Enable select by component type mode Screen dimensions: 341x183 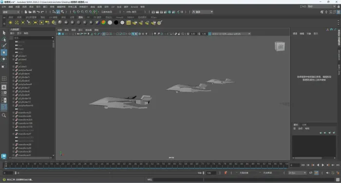click(62, 12)
